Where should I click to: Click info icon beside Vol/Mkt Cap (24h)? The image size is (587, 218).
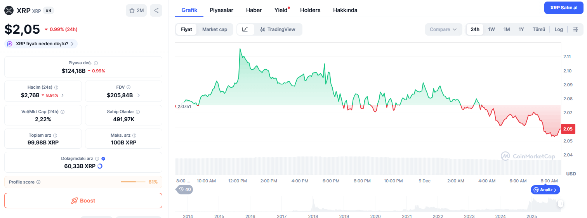point(63,112)
